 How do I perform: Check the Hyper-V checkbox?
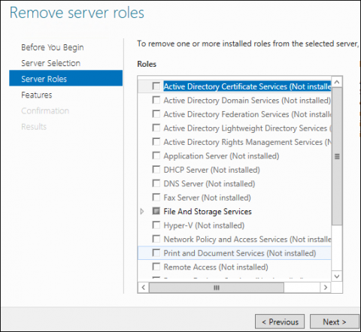pos(156,225)
